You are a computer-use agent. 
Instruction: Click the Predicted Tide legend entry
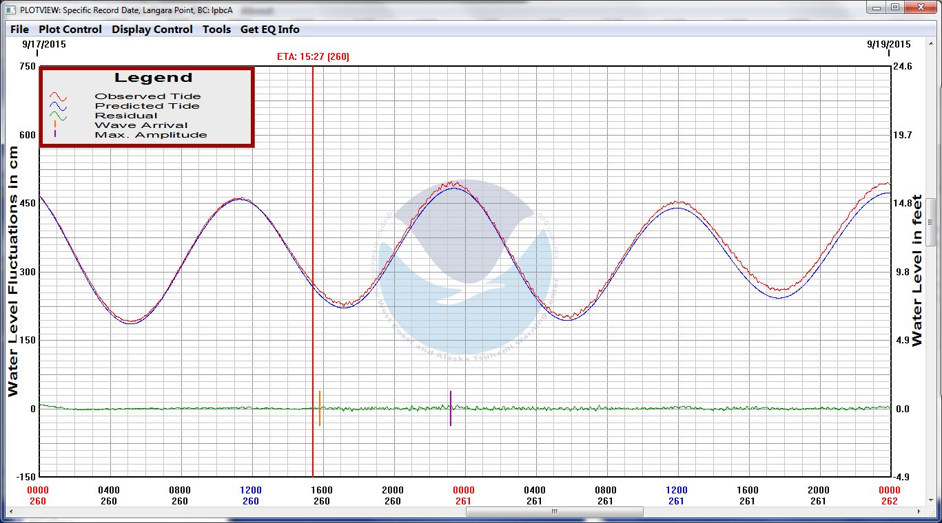click(x=147, y=106)
